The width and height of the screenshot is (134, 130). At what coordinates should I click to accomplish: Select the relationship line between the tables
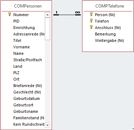(x=67, y=15)
